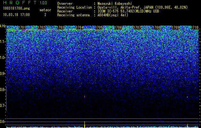This screenshot has width=201, height=128.
Task: Click the kHz axis unit label
Action: click(3, 26)
